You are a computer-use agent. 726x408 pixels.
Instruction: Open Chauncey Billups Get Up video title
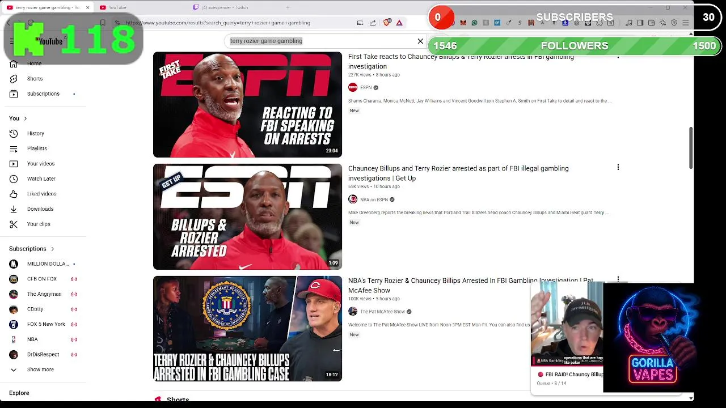(x=458, y=173)
